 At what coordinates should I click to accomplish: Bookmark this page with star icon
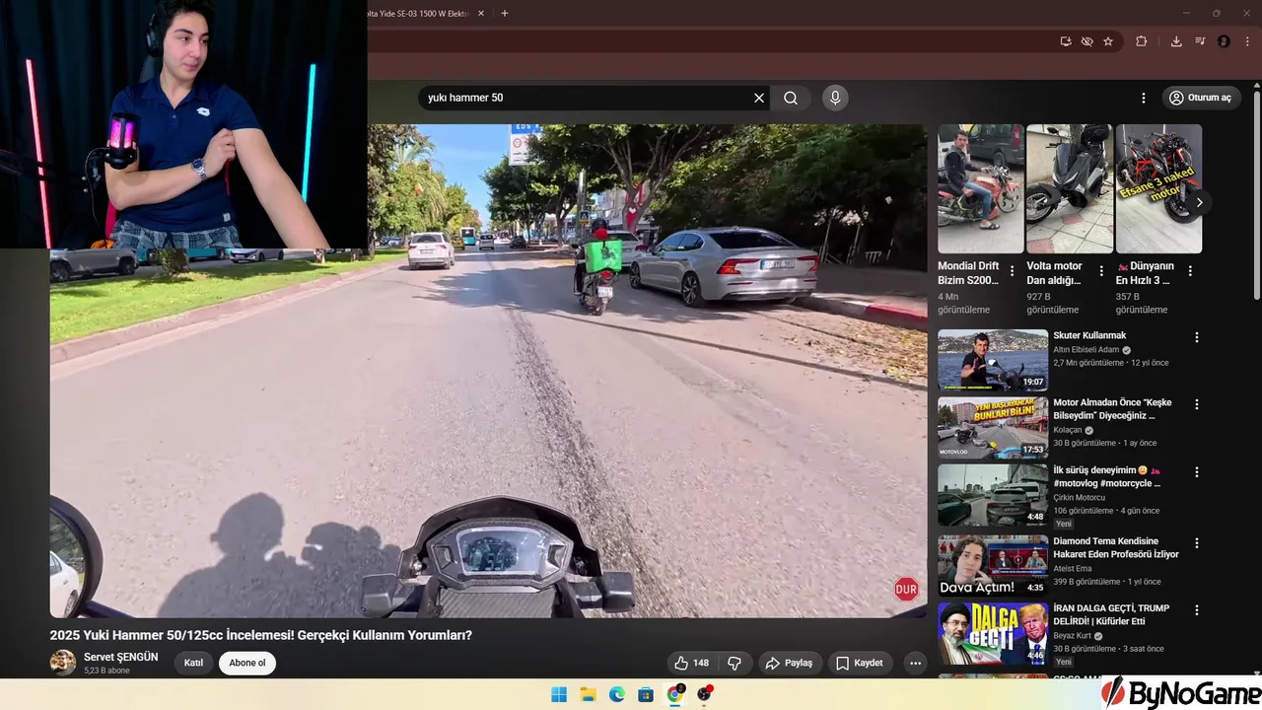click(1108, 41)
